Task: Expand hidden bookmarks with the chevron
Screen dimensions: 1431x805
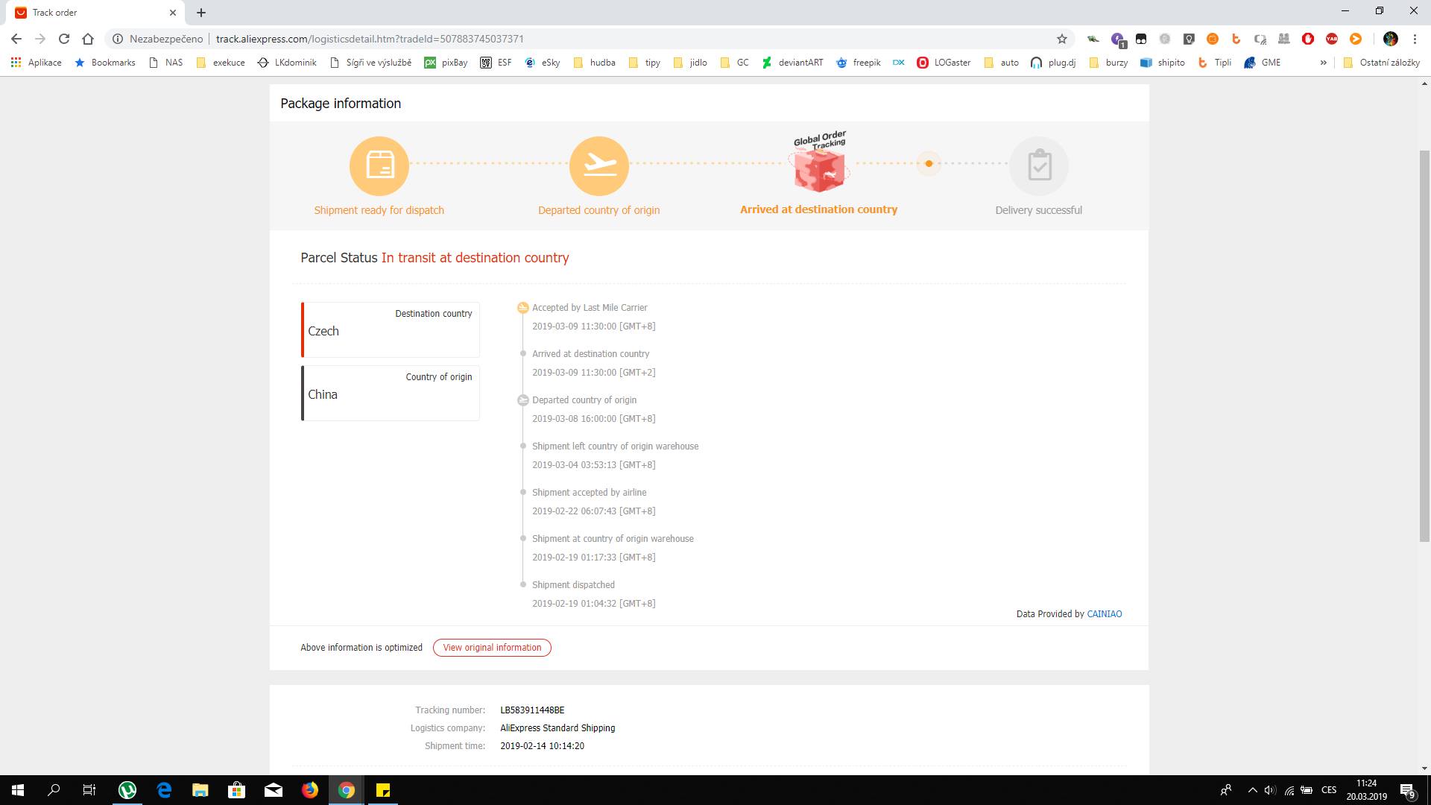Action: point(1323,63)
